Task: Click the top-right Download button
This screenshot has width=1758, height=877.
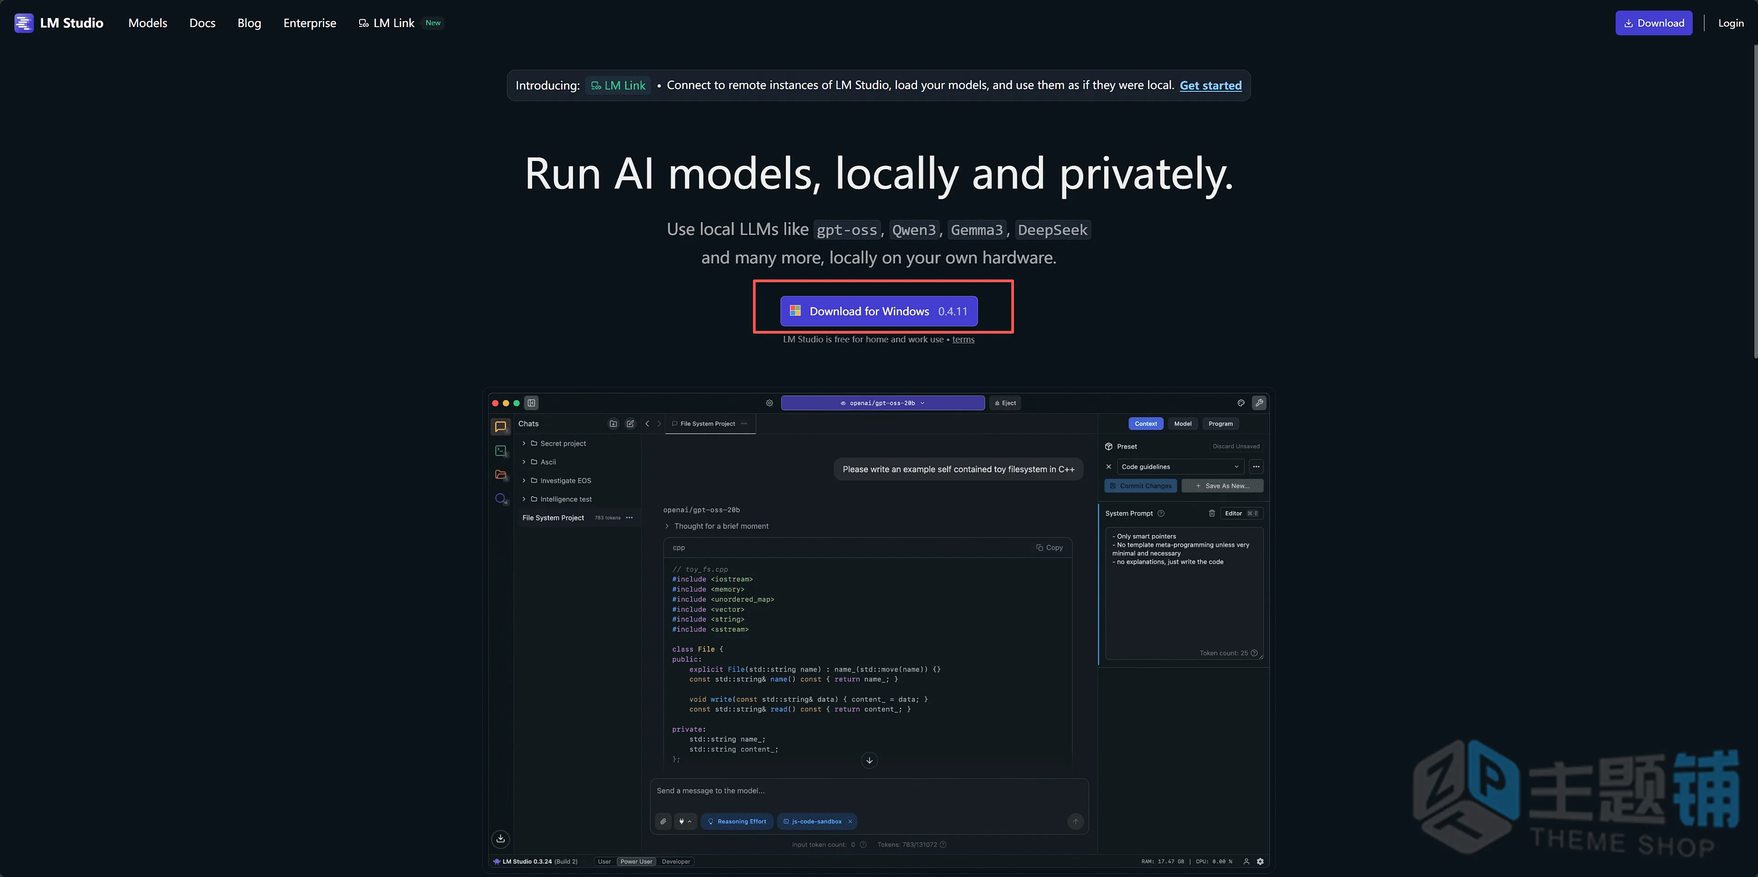Action: point(1654,22)
